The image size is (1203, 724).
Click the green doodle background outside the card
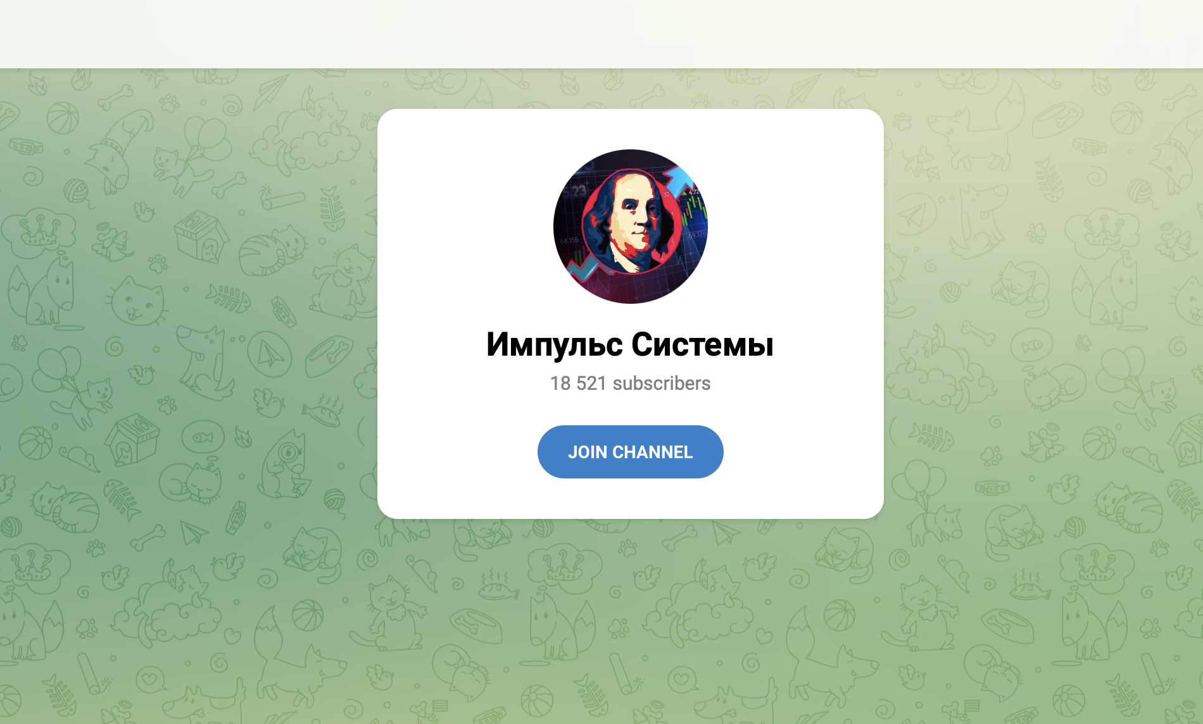190,380
